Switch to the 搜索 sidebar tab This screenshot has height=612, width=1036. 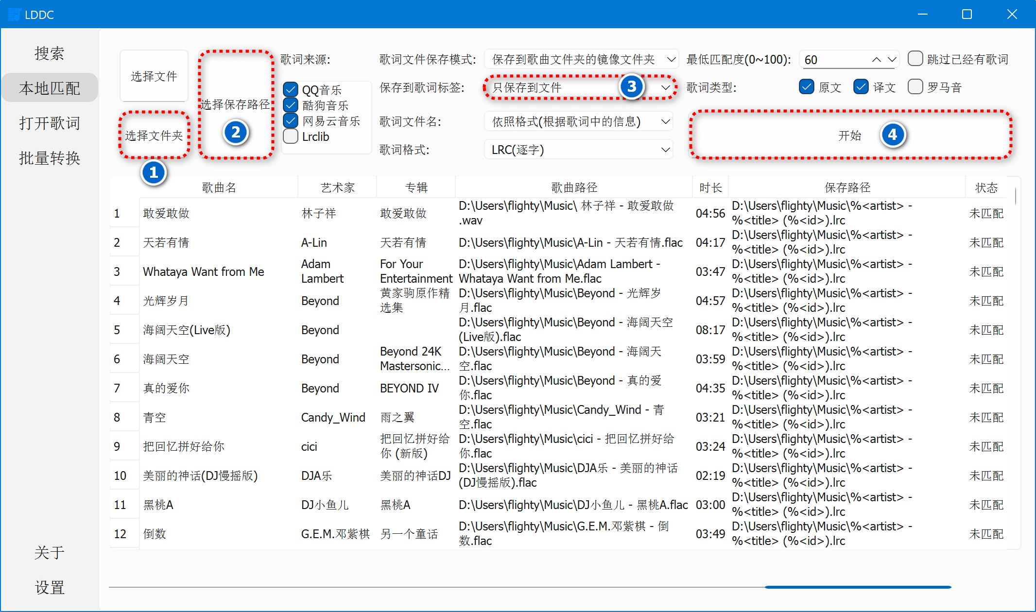[x=49, y=53]
